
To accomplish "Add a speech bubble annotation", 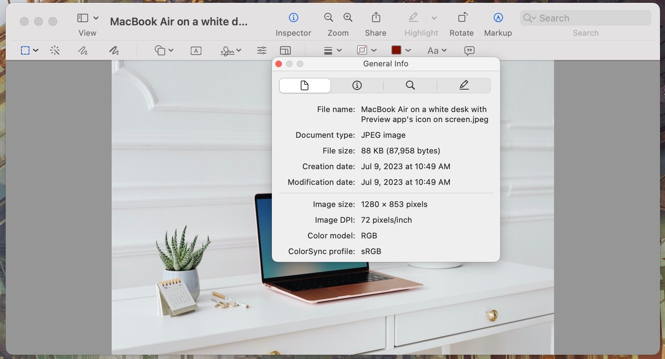I will [x=470, y=50].
